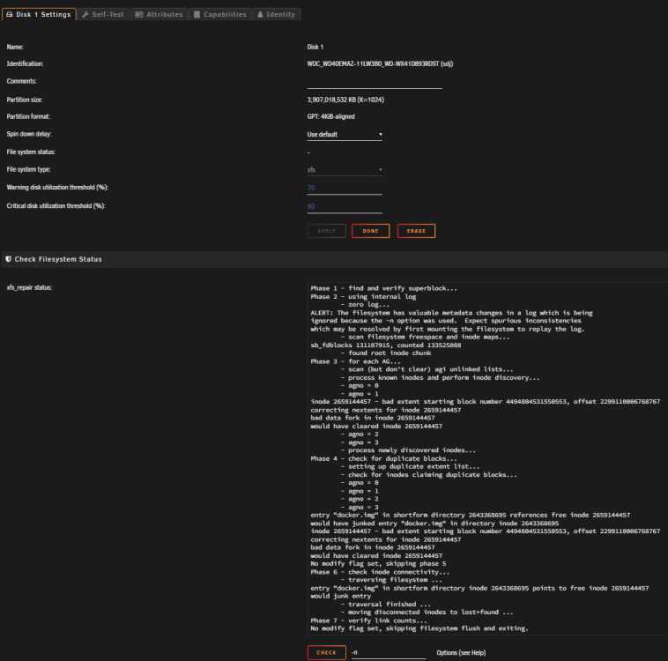This screenshot has height=661, width=668.
Task: Click the 'xfs_repair status:' label
Action: click(x=29, y=287)
